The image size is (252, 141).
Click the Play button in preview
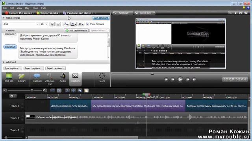180,80
